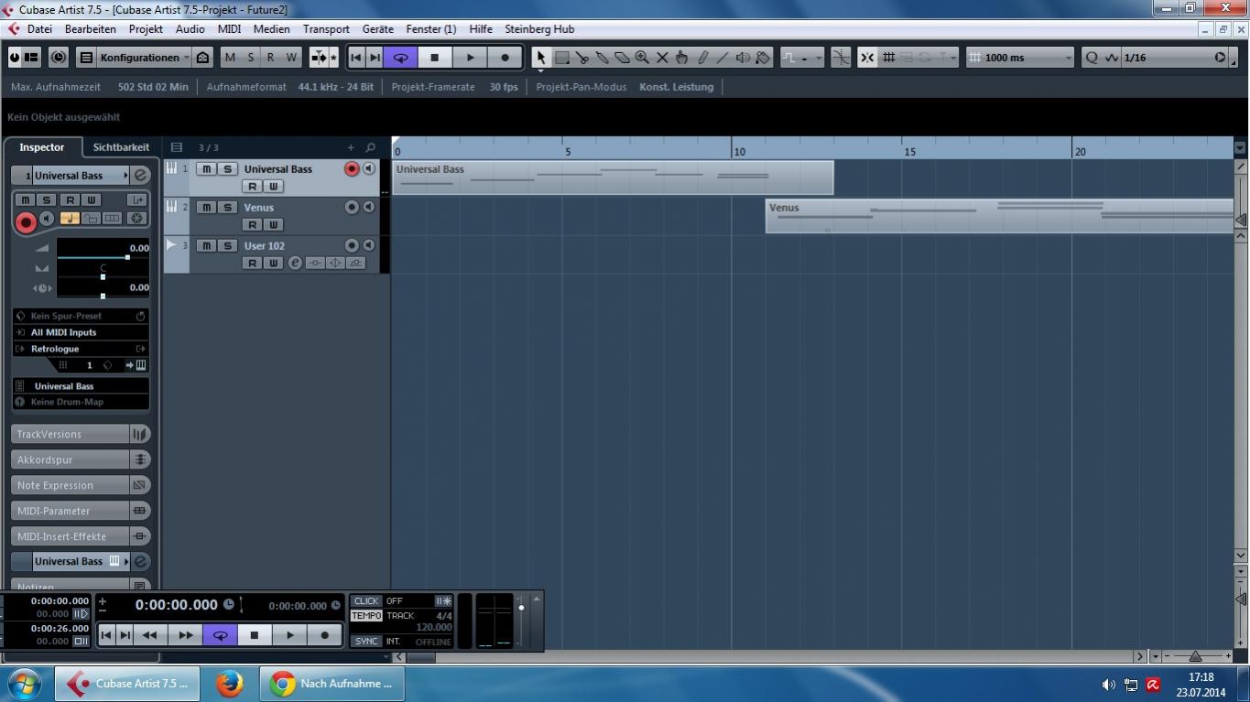Click reload track preset icon
The height and width of the screenshot is (702, 1250).
click(x=140, y=316)
